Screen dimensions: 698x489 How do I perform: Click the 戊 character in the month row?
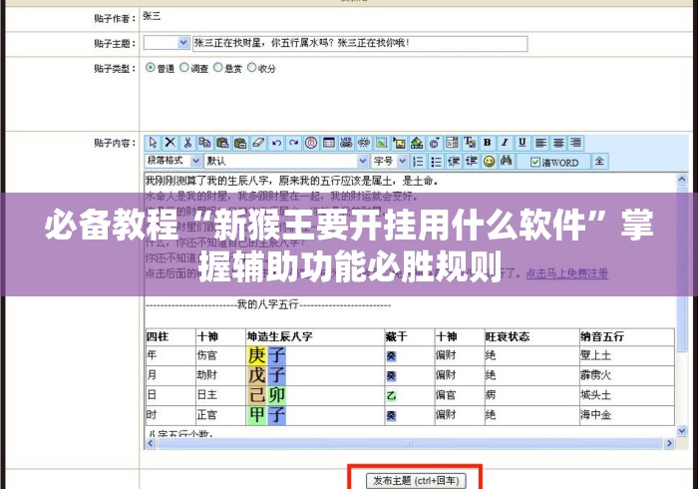257,375
